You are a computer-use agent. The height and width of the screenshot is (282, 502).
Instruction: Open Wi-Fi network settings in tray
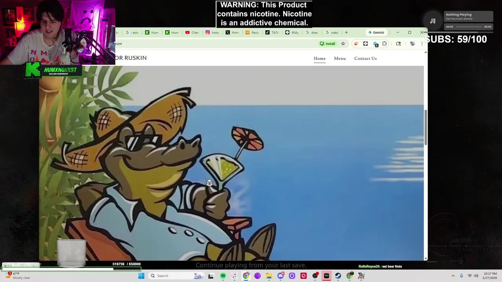point(469,276)
